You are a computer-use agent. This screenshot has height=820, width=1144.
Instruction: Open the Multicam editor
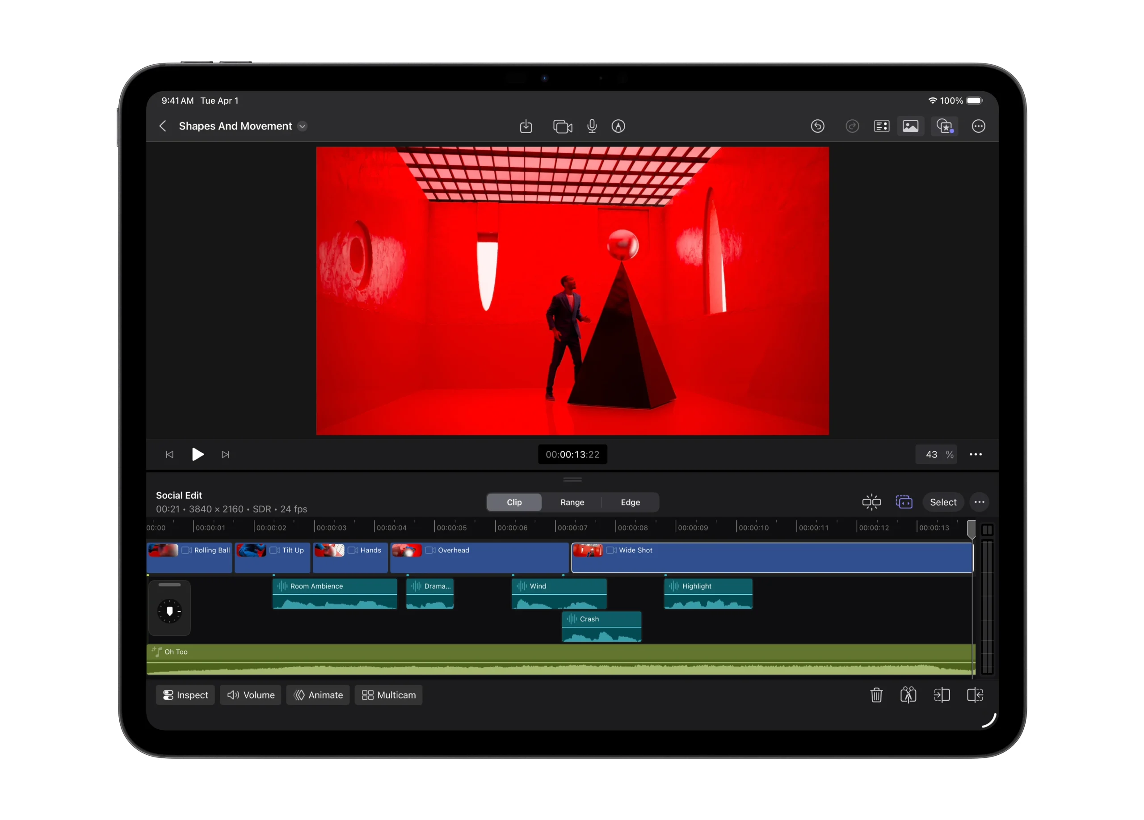[388, 695]
